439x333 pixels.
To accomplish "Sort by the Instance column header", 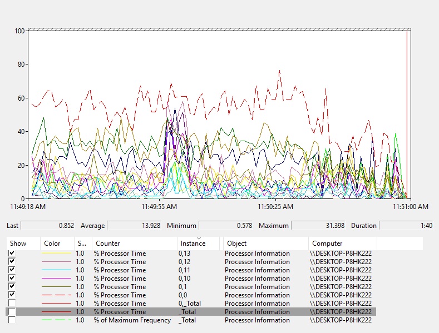I will (x=199, y=243).
